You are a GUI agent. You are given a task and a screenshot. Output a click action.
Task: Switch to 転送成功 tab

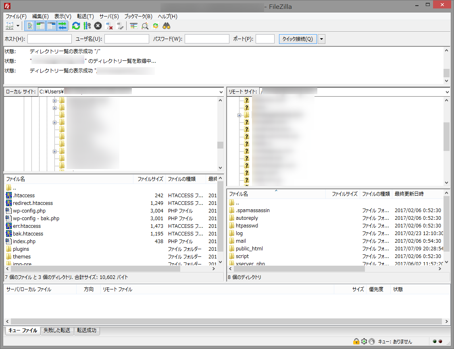tap(87, 330)
